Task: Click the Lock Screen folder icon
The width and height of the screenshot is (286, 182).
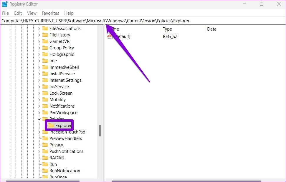Action: pyautogui.click(x=45, y=93)
